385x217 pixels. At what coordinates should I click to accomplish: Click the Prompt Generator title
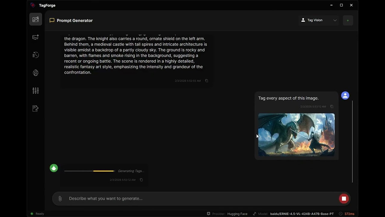pos(75,20)
